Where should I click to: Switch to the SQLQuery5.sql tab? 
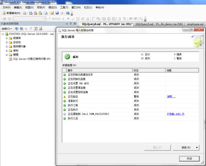[x=159, y=24]
